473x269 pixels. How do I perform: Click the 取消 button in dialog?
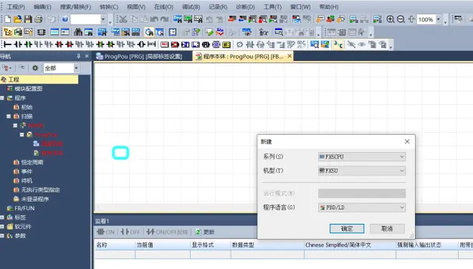(387, 229)
